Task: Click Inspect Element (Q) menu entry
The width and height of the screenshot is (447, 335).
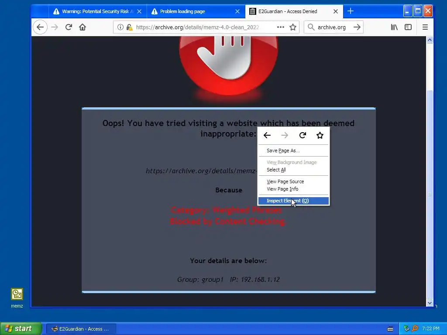Action: (293, 201)
